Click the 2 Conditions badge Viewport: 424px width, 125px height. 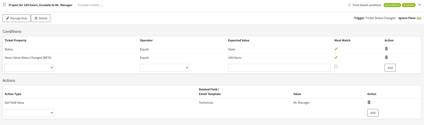point(392,5)
